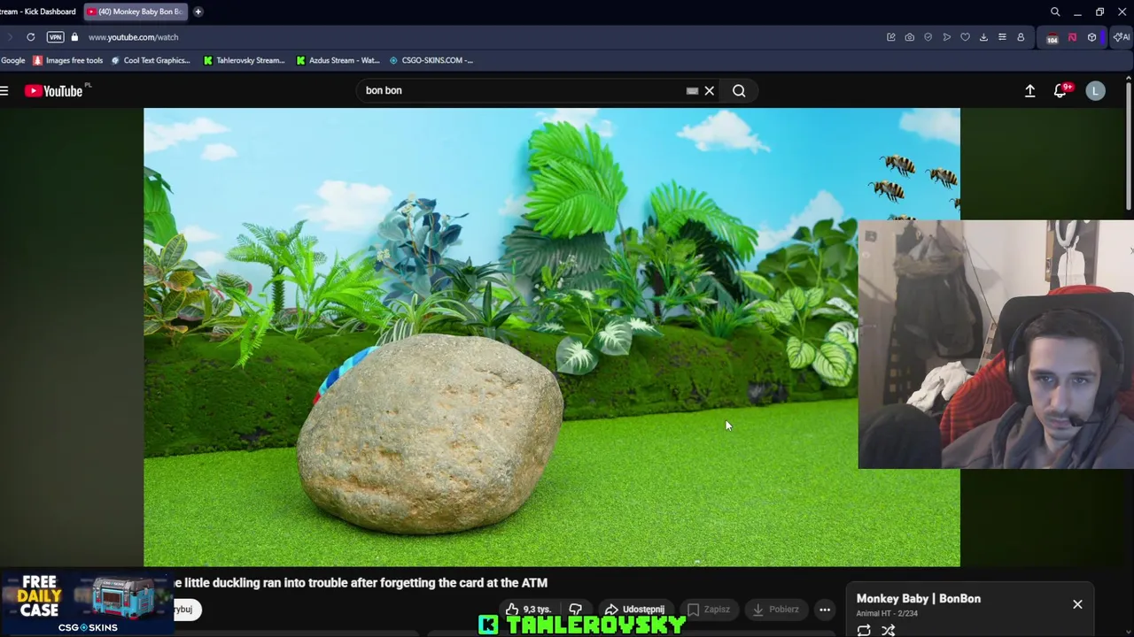
Task: Open the more actions three-dot menu
Action: pos(825,609)
